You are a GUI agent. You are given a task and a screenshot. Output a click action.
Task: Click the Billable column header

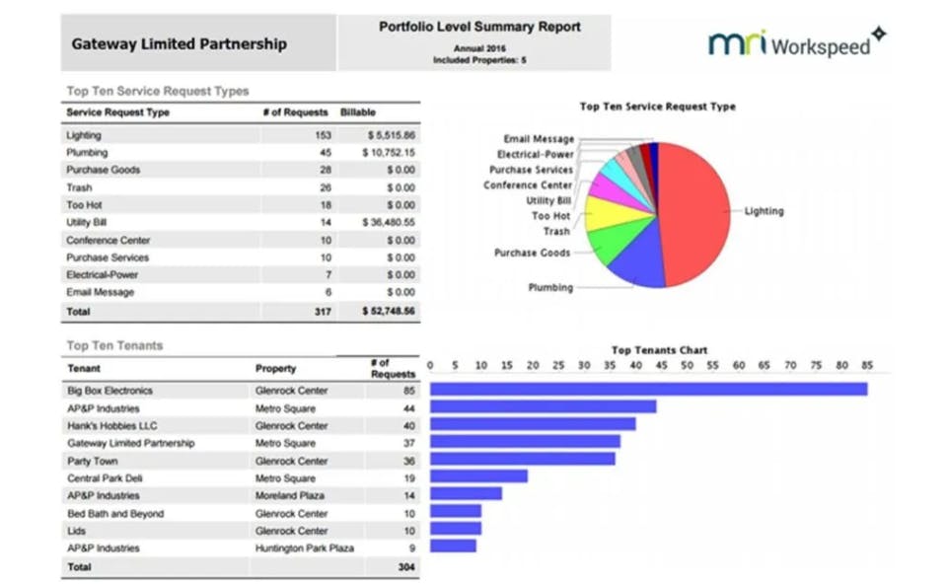coord(357,112)
